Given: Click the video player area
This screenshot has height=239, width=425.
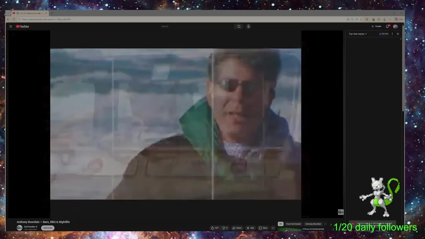Looking at the screenshot, I should click(176, 124).
